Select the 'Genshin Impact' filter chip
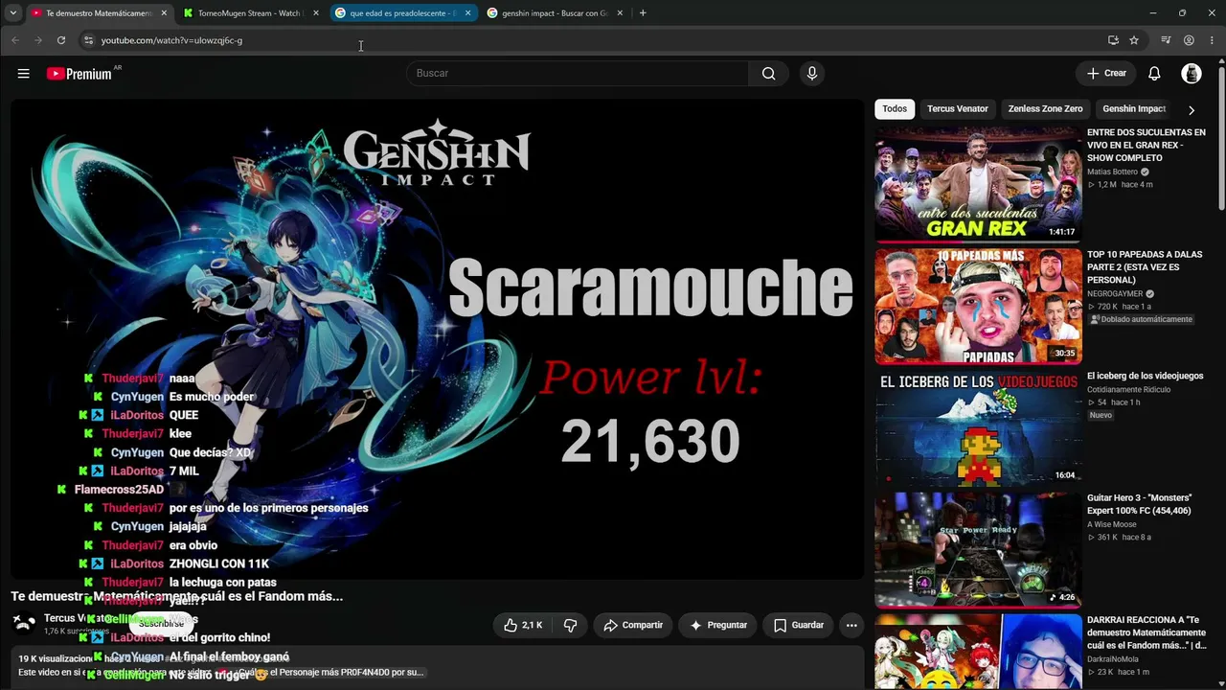Image resolution: width=1226 pixels, height=690 pixels. point(1134,109)
